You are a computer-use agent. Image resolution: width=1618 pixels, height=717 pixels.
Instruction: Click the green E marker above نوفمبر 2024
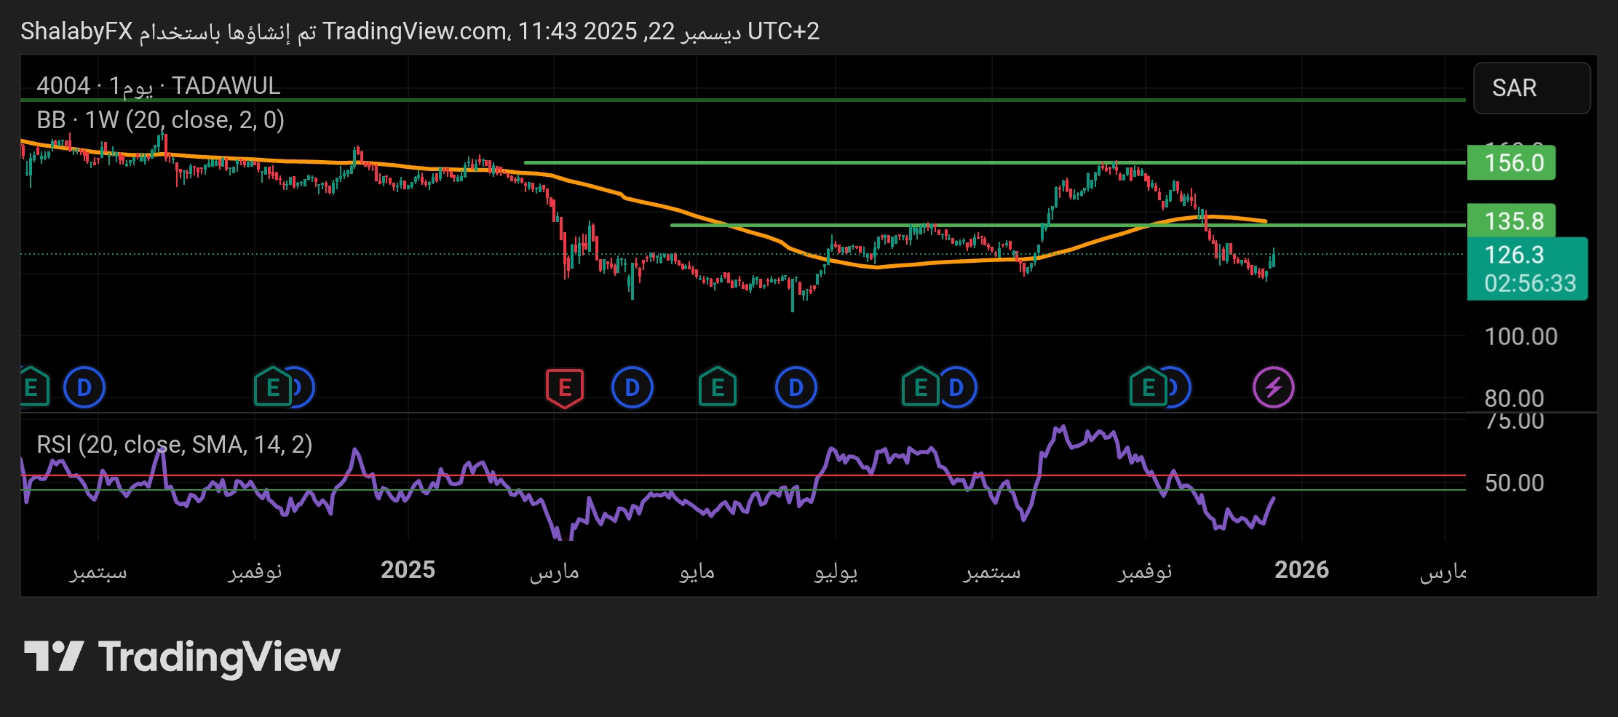coord(272,387)
